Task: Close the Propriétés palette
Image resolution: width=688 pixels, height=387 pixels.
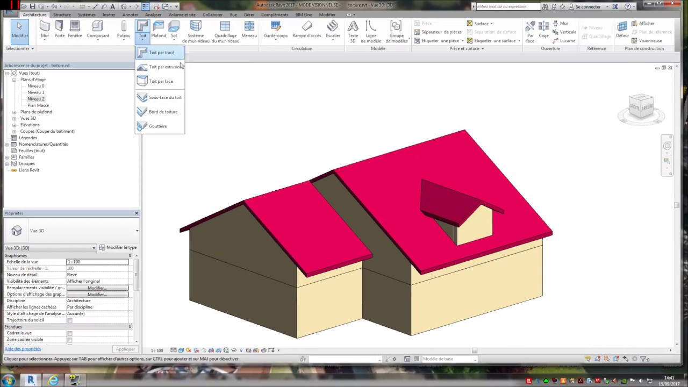Action: click(x=137, y=213)
